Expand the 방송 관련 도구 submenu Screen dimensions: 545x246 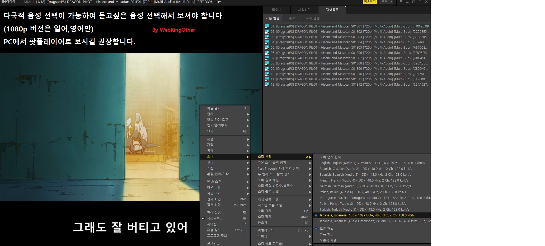225,120
